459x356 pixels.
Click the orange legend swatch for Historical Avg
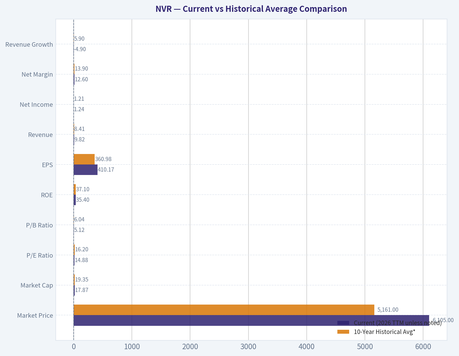click(x=343, y=332)
